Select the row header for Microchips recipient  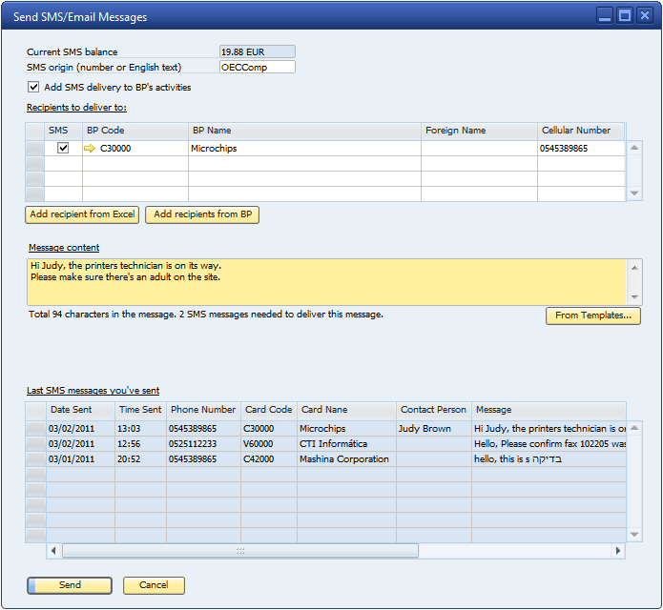click(35, 149)
